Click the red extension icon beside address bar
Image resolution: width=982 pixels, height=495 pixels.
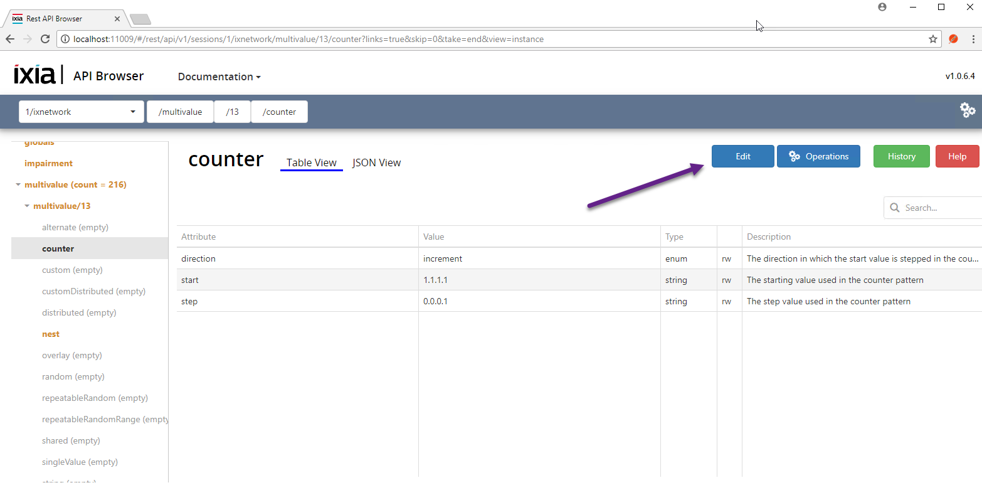coord(953,39)
